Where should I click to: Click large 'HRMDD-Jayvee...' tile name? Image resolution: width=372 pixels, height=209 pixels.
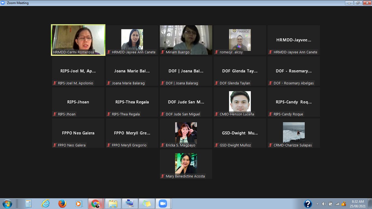294,40
